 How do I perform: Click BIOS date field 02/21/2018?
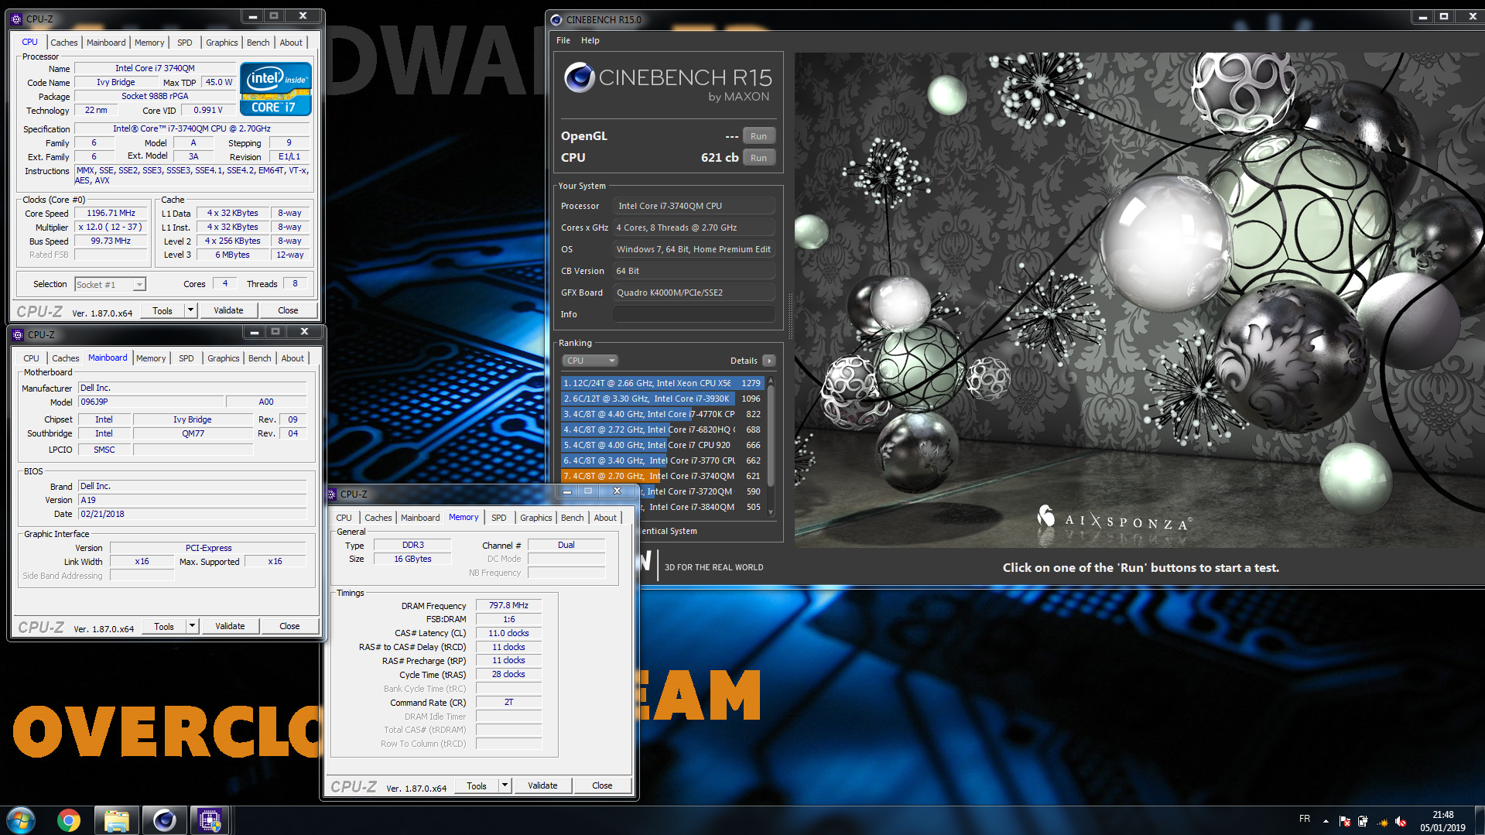pyautogui.click(x=193, y=514)
